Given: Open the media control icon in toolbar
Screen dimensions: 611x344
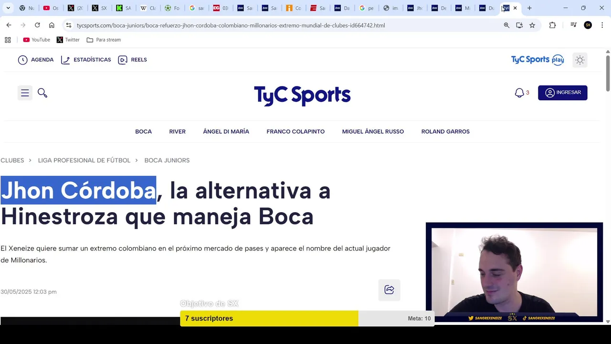Looking at the screenshot, I should click(x=574, y=25).
